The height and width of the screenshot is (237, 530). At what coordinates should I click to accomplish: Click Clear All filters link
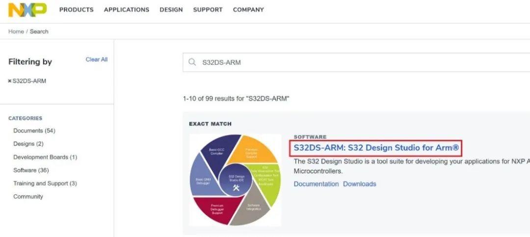pos(96,60)
